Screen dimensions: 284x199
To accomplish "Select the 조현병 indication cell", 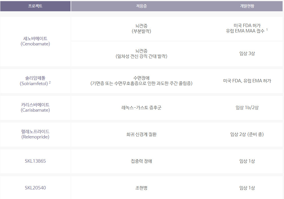I will (x=141, y=188).
